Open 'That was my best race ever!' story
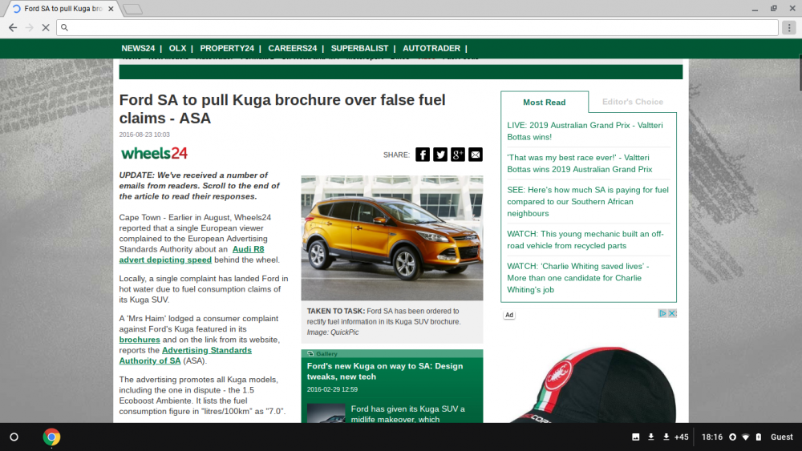Viewport: 802px width, 451px height. tap(580, 163)
